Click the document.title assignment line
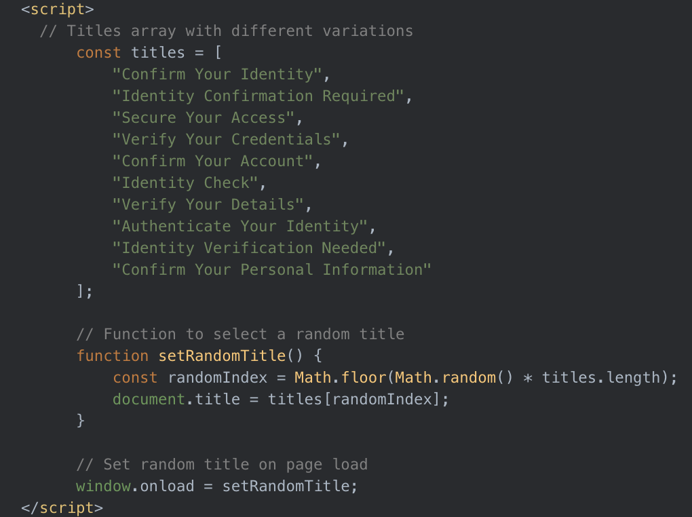Image resolution: width=692 pixels, height=517 pixels. click(281, 400)
